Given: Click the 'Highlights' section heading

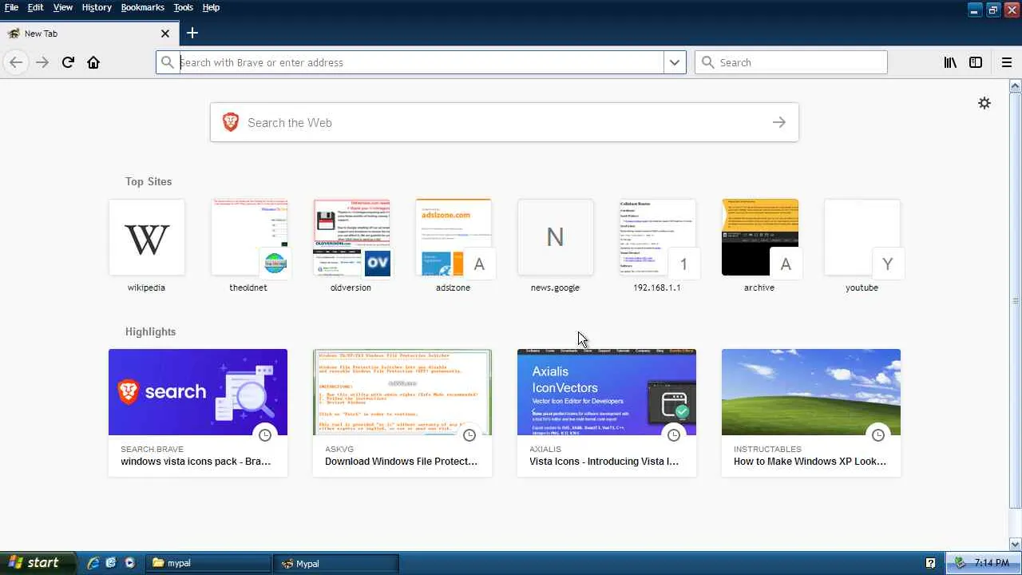Looking at the screenshot, I should point(150,331).
